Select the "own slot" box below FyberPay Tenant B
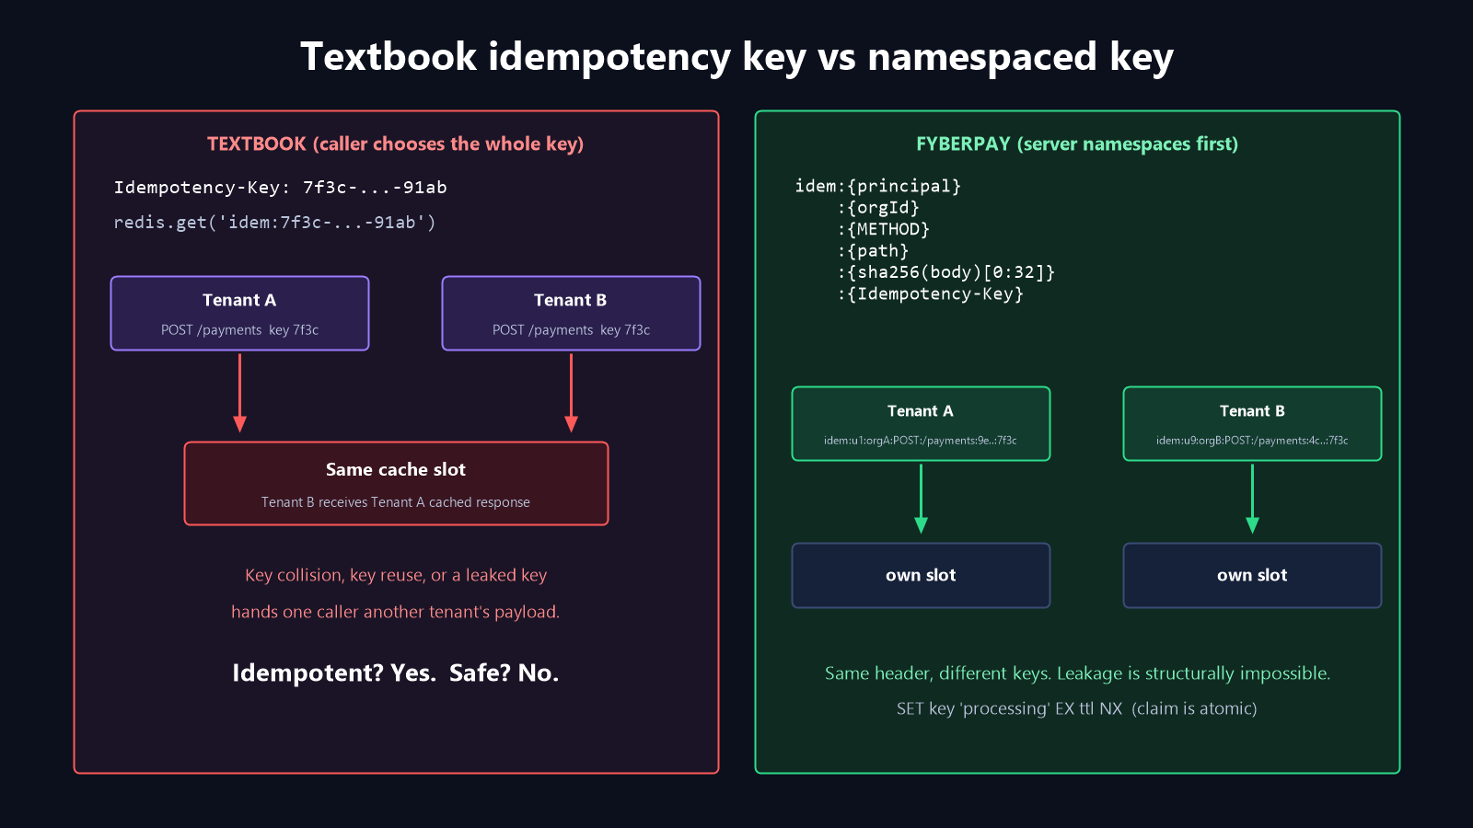Screen dimensions: 1473x828 [1252, 575]
